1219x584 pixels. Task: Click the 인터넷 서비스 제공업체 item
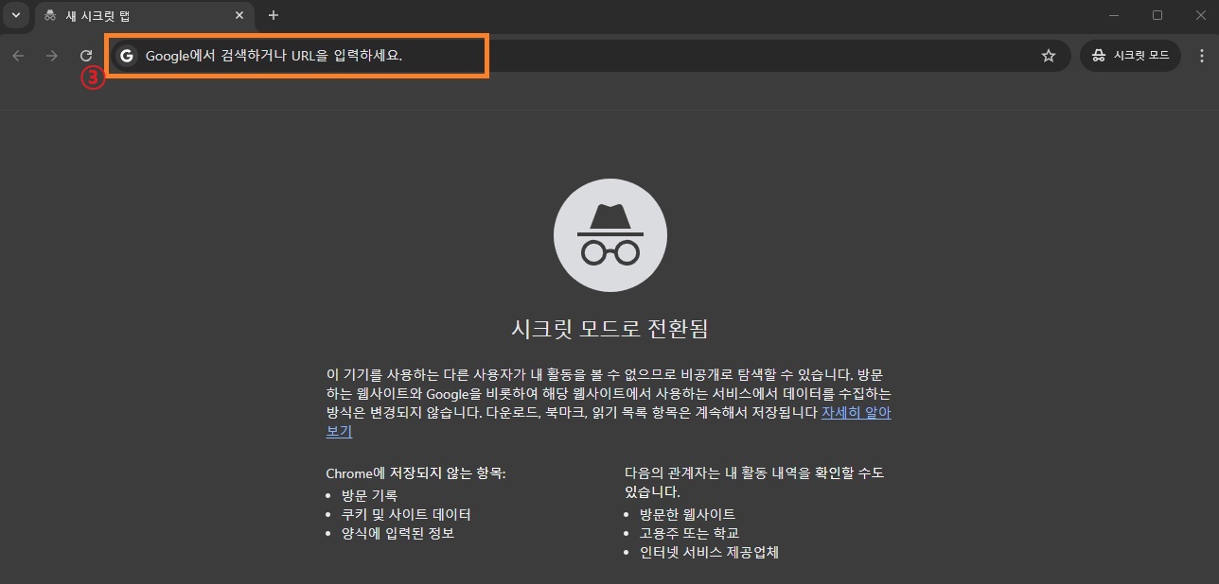pyautogui.click(x=709, y=552)
